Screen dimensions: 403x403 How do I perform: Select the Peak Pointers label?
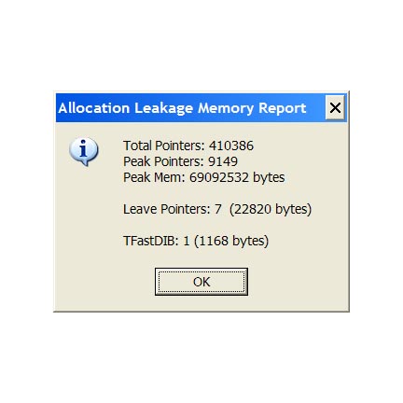point(163,161)
